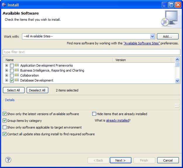The image size is (183, 168).
Task: Click the help question mark icon
Action: click(8, 160)
